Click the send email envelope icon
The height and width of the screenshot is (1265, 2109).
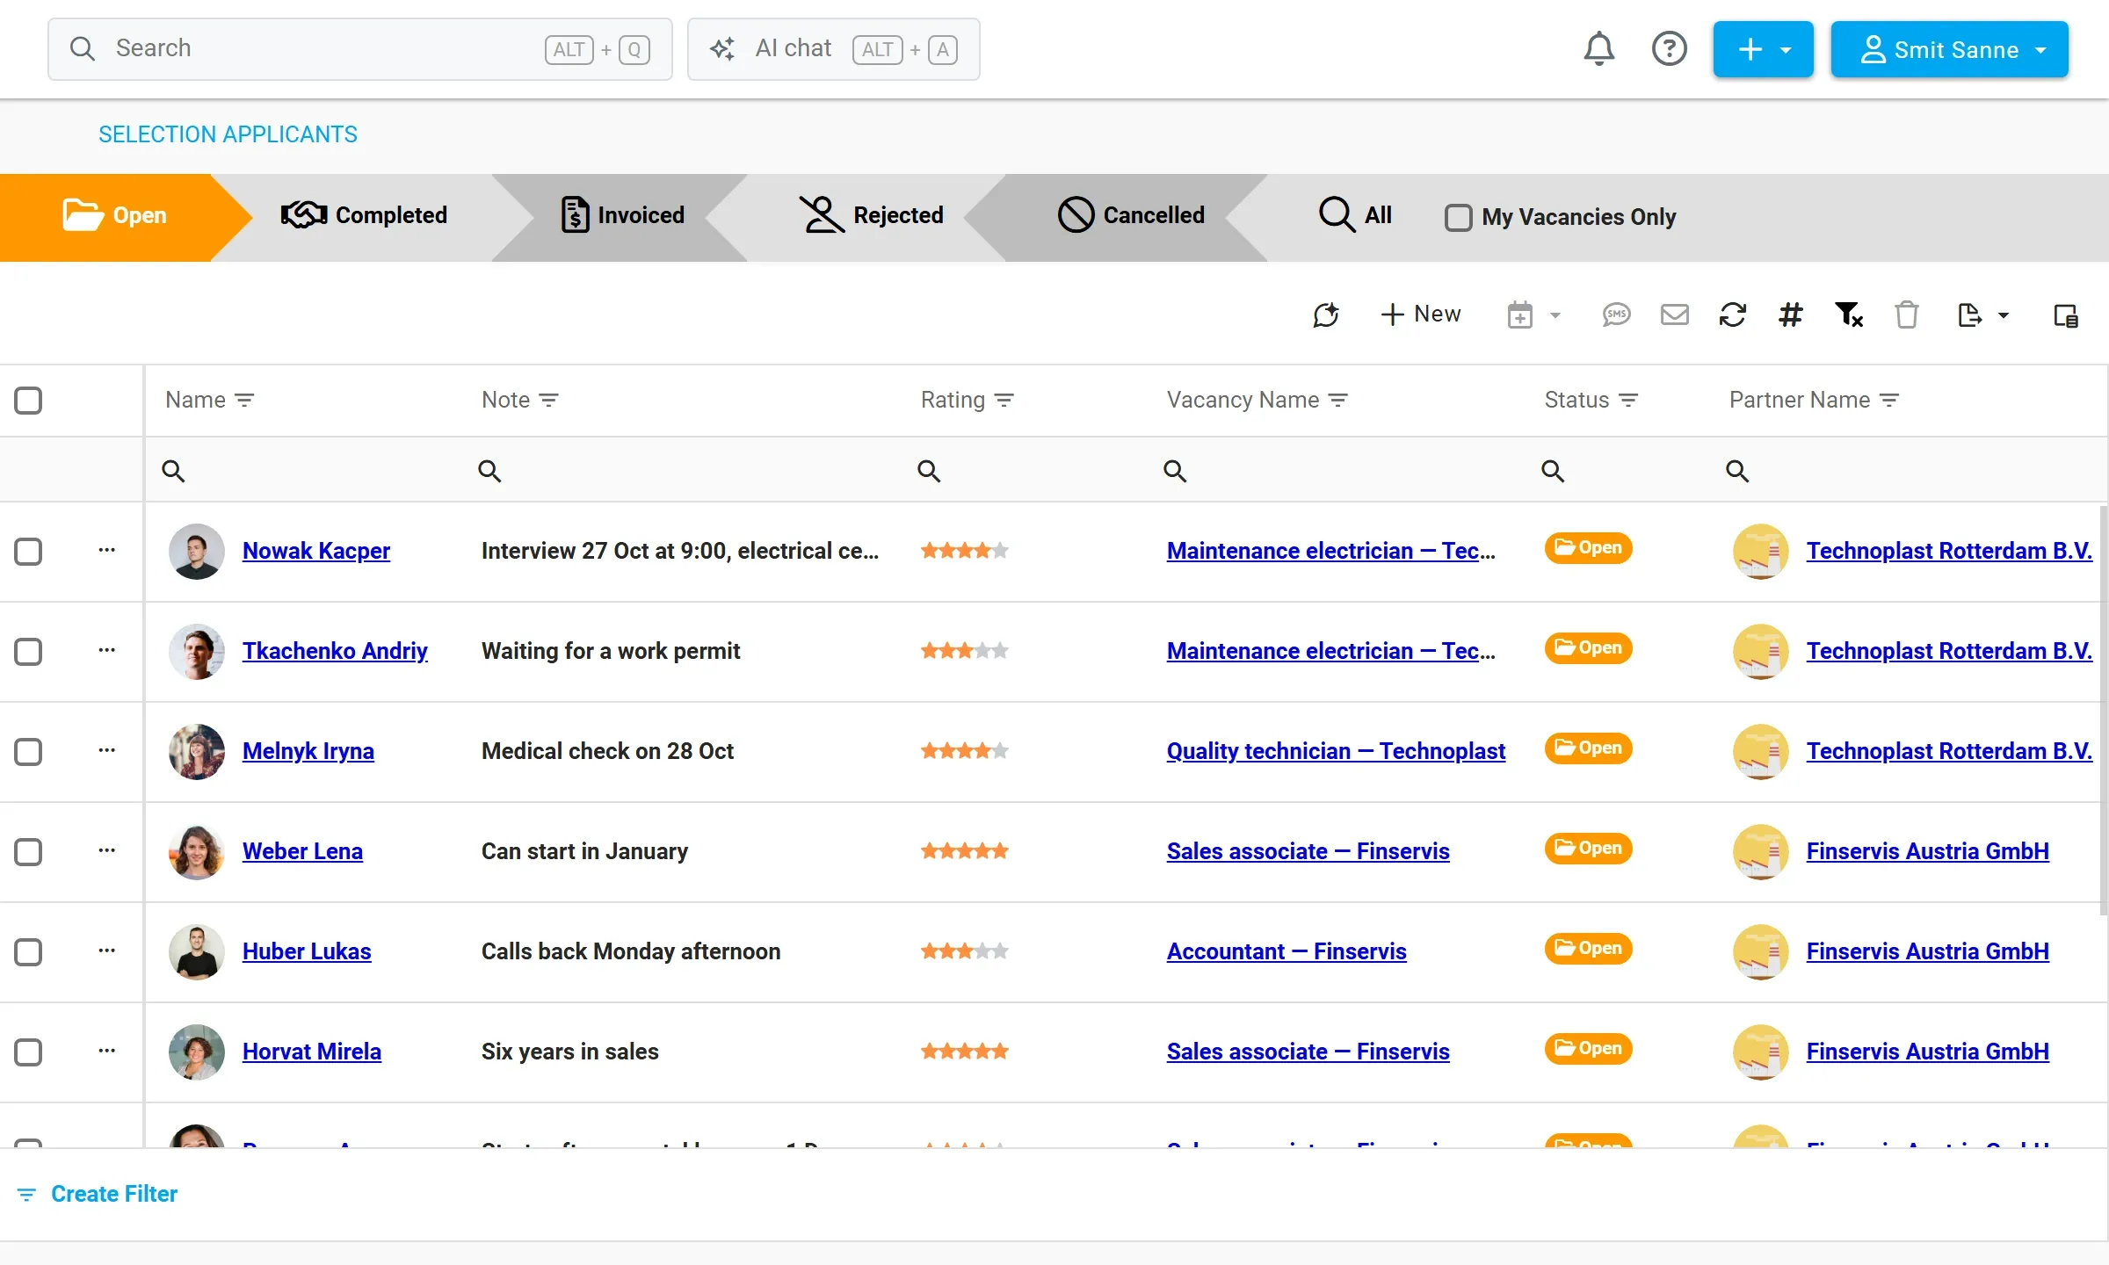coord(1674,314)
